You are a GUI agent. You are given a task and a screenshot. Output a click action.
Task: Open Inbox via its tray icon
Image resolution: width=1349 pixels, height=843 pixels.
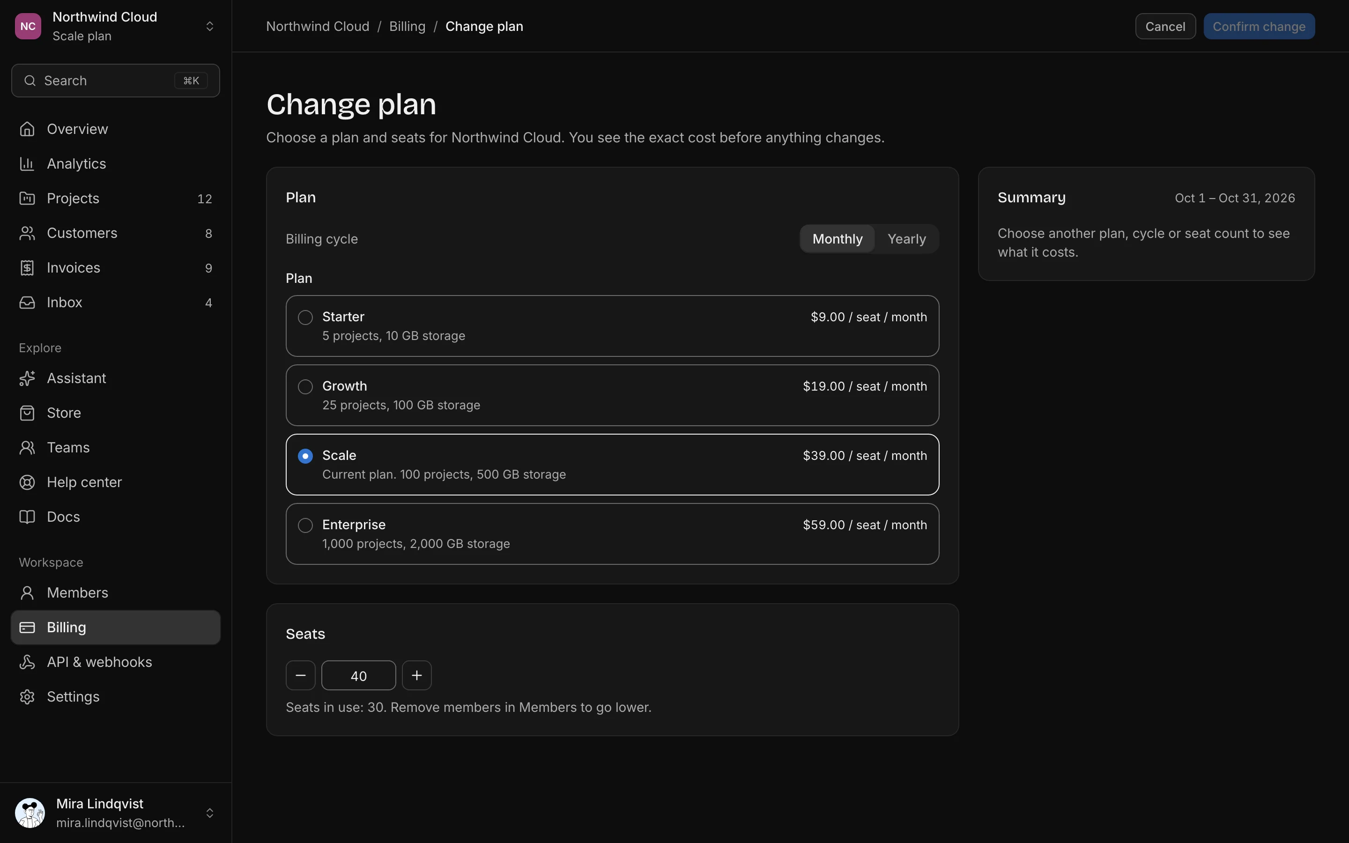coord(27,302)
